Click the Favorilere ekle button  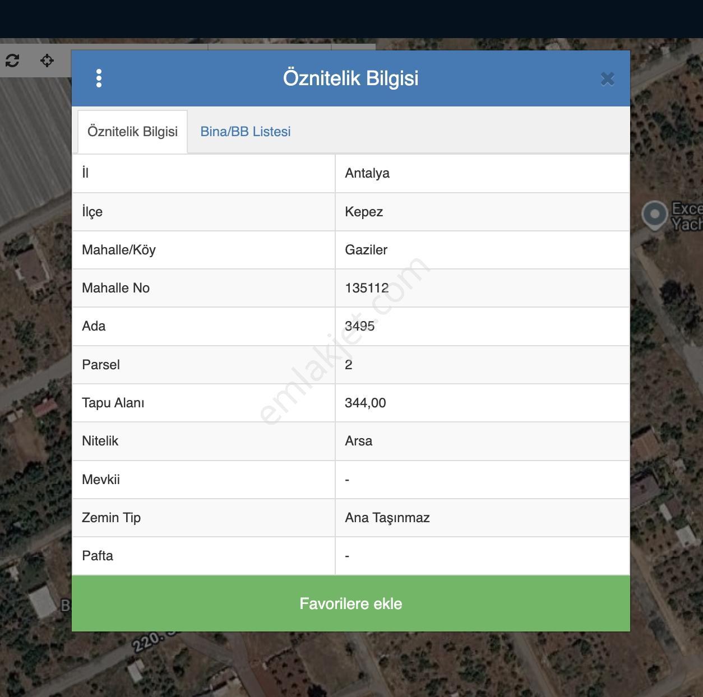click(x=351, y=603)
